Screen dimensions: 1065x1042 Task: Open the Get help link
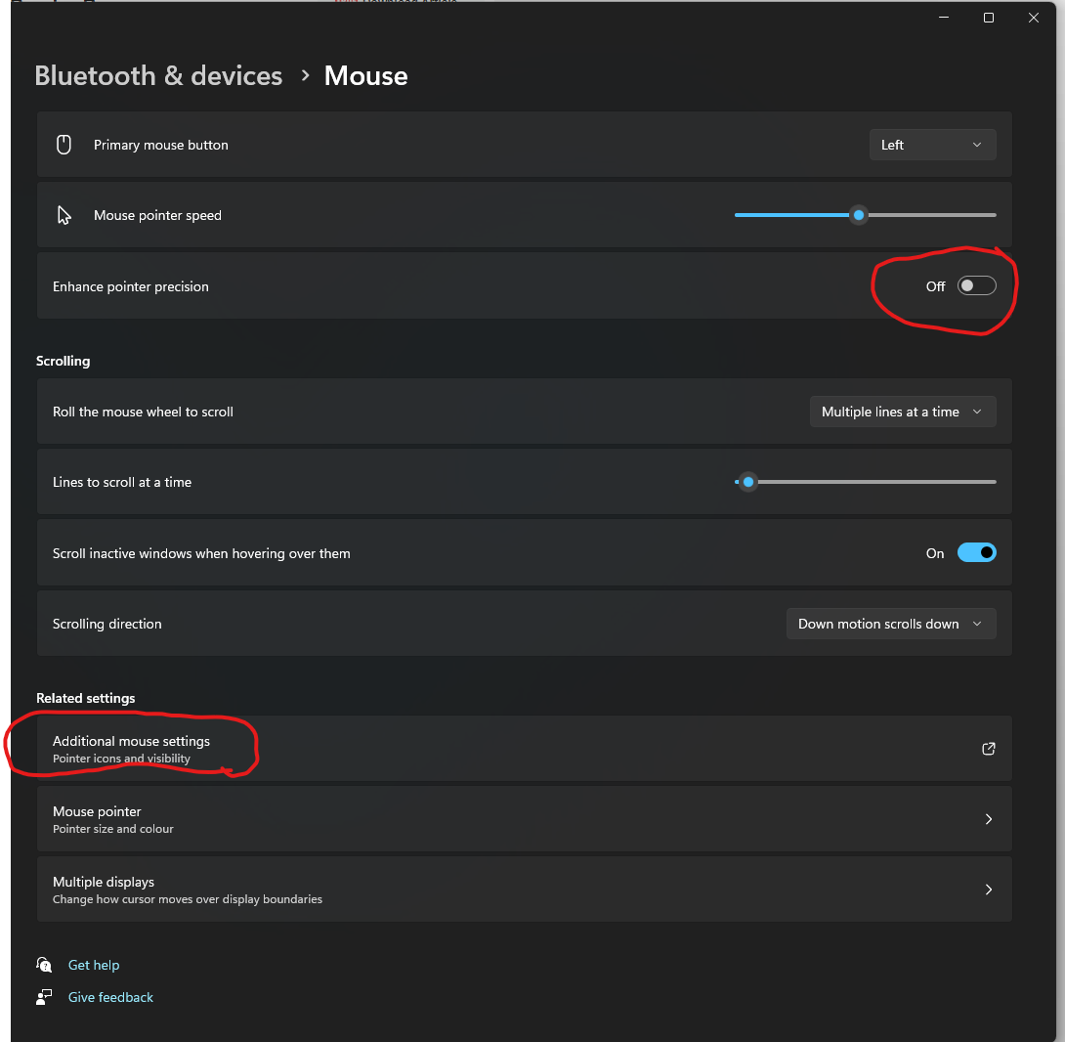94,965
